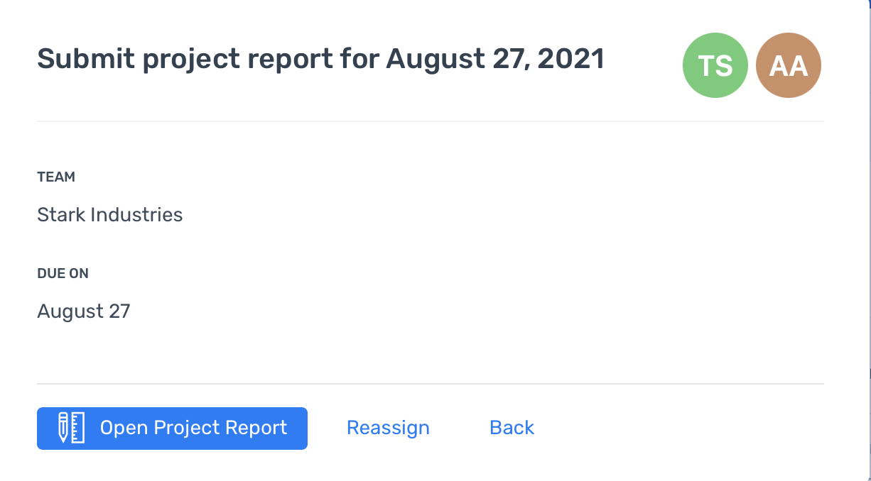Click the letters TS inside the green circle

(715, 66)
